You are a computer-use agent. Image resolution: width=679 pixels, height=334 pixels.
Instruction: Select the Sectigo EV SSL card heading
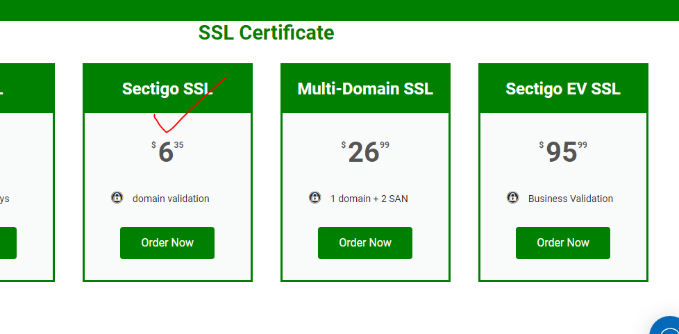[x=563, y=89]
